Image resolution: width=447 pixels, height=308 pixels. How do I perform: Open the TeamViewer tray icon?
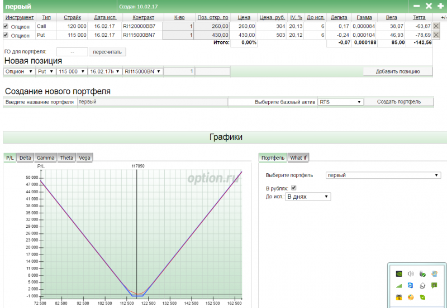click(411, 285)
